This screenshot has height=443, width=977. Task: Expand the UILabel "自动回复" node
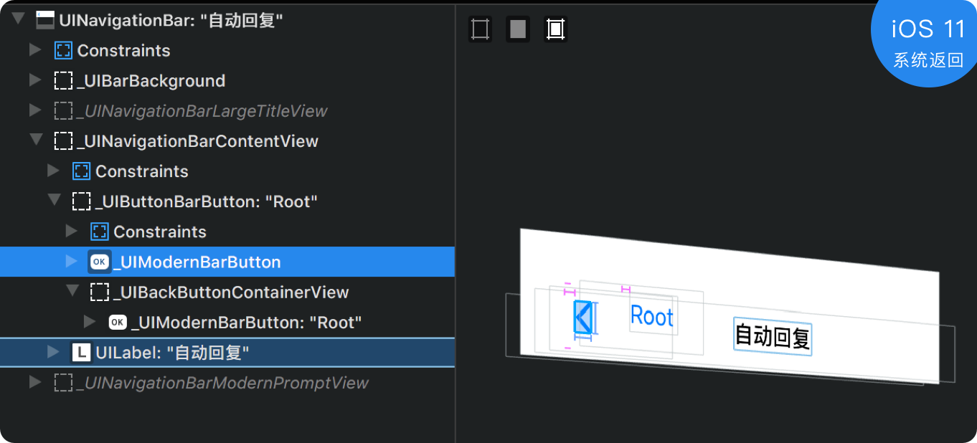click(x=53, y=352)
